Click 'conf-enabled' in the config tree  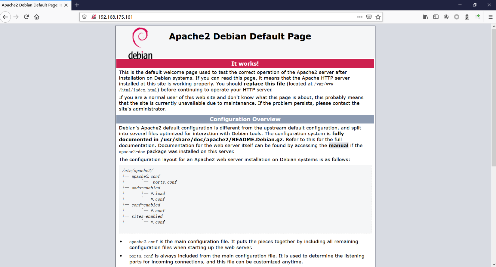tap(146, 205)
